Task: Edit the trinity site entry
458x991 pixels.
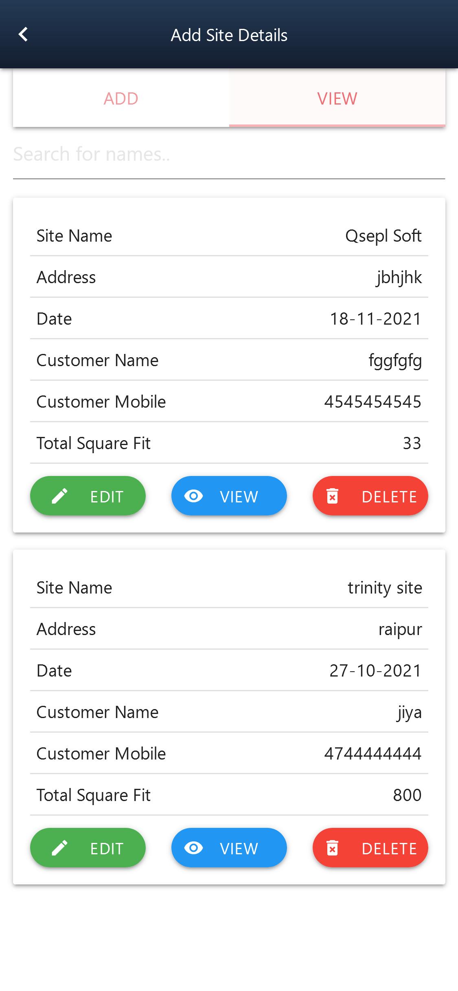Action: (x=88, y=848)
